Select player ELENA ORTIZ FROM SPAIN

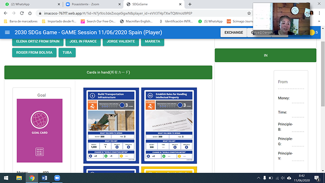point(38,41)
